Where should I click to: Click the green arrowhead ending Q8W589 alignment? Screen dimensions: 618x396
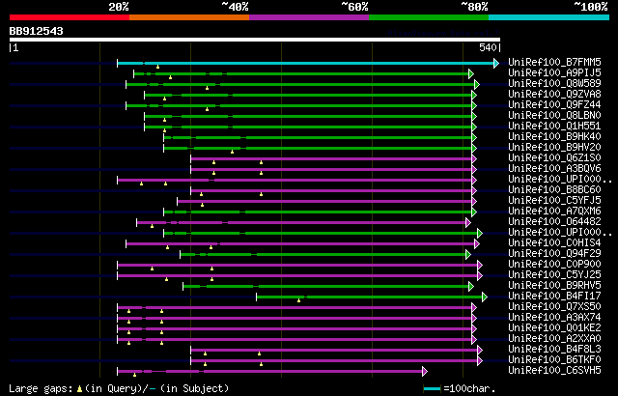tap(477, 84)
